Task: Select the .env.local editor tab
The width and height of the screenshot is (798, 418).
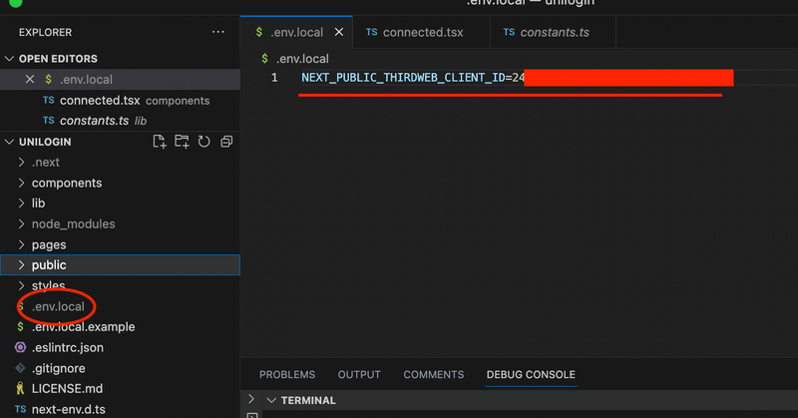Action: coord(296,32)
